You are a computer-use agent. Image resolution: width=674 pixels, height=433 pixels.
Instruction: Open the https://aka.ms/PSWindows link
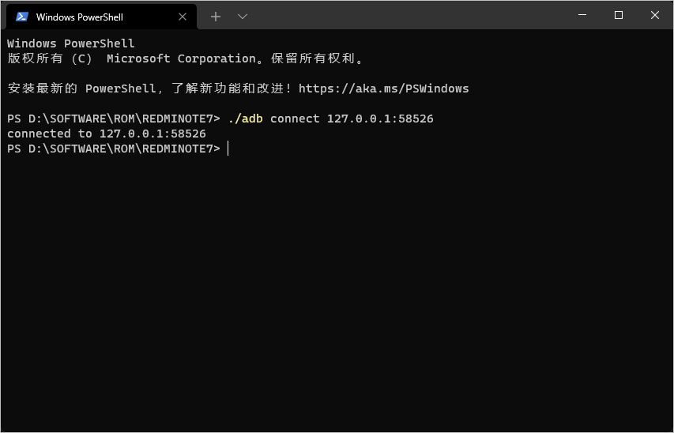pos(383,88)
